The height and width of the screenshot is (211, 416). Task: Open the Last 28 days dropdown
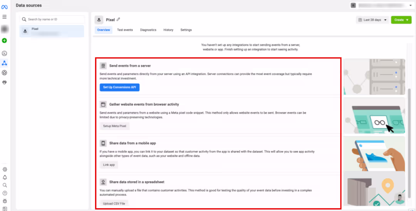[x=372, y=20]
